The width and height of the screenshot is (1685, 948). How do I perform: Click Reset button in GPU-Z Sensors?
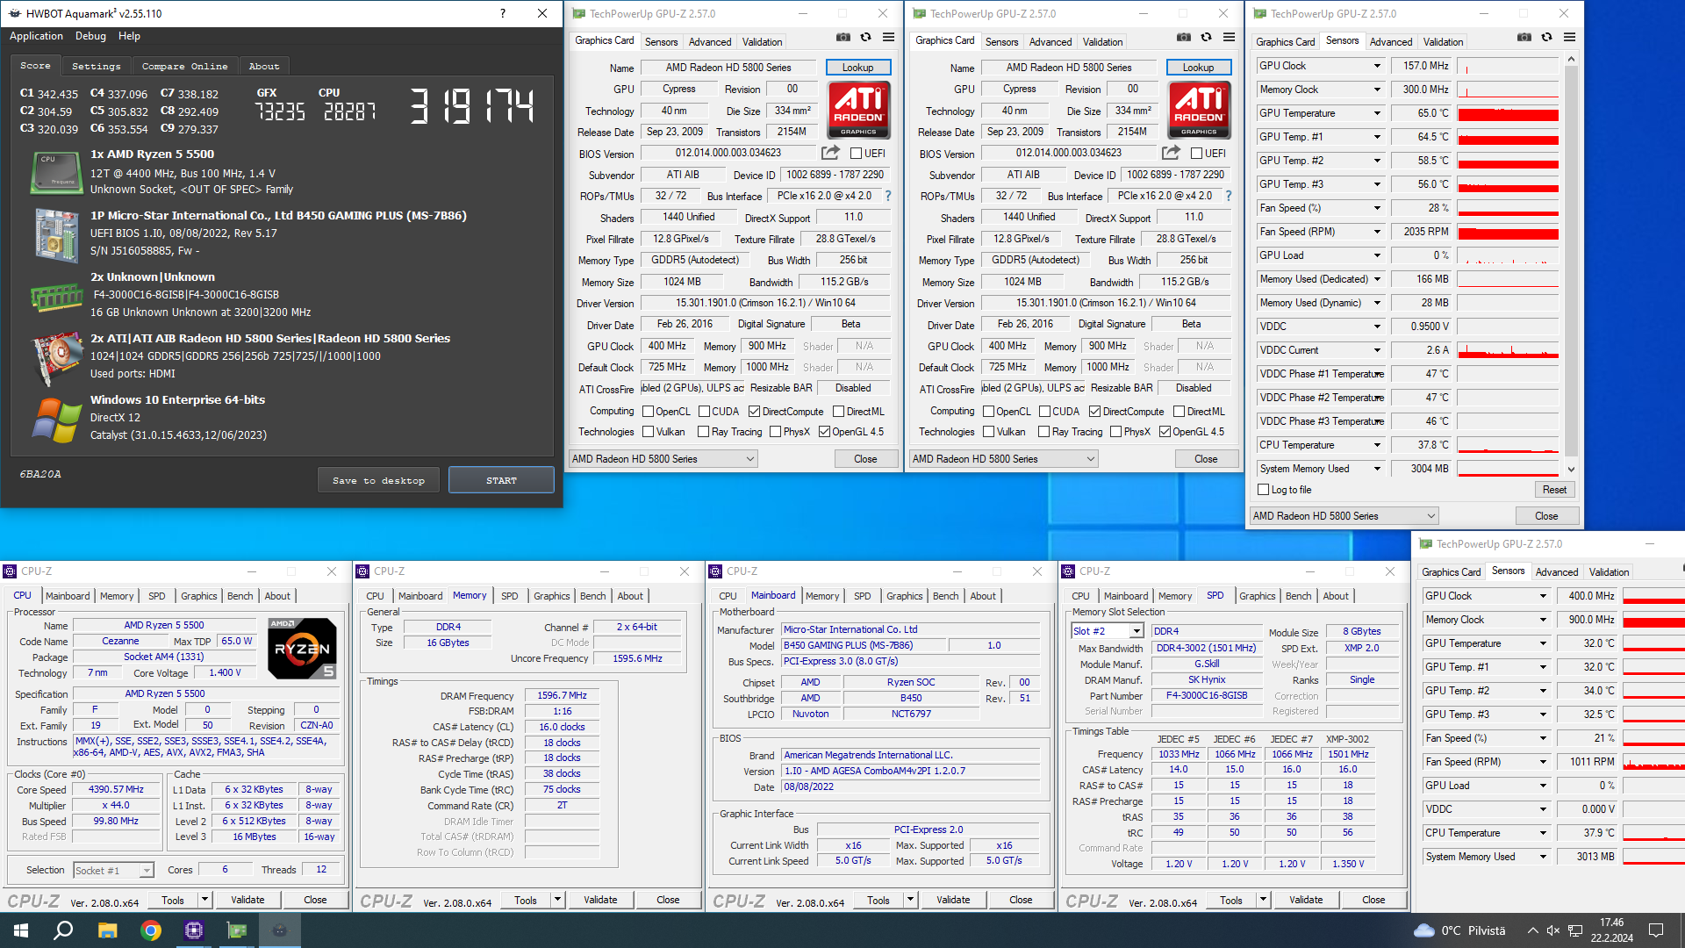point(1554,490)
